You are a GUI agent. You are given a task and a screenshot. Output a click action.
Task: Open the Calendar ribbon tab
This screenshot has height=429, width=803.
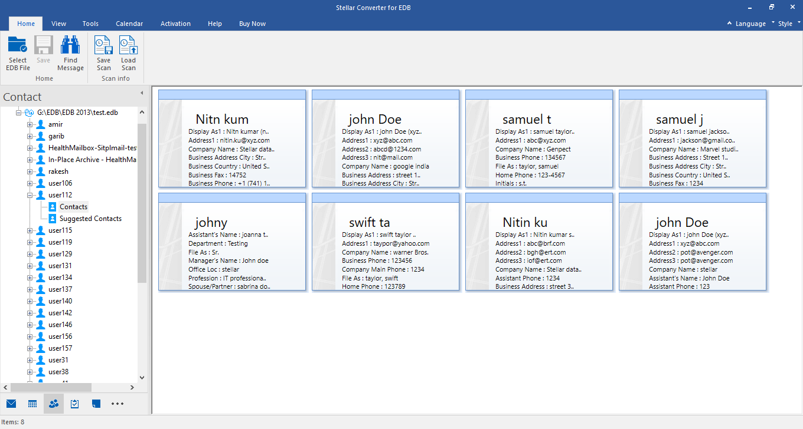pos(129,24)
